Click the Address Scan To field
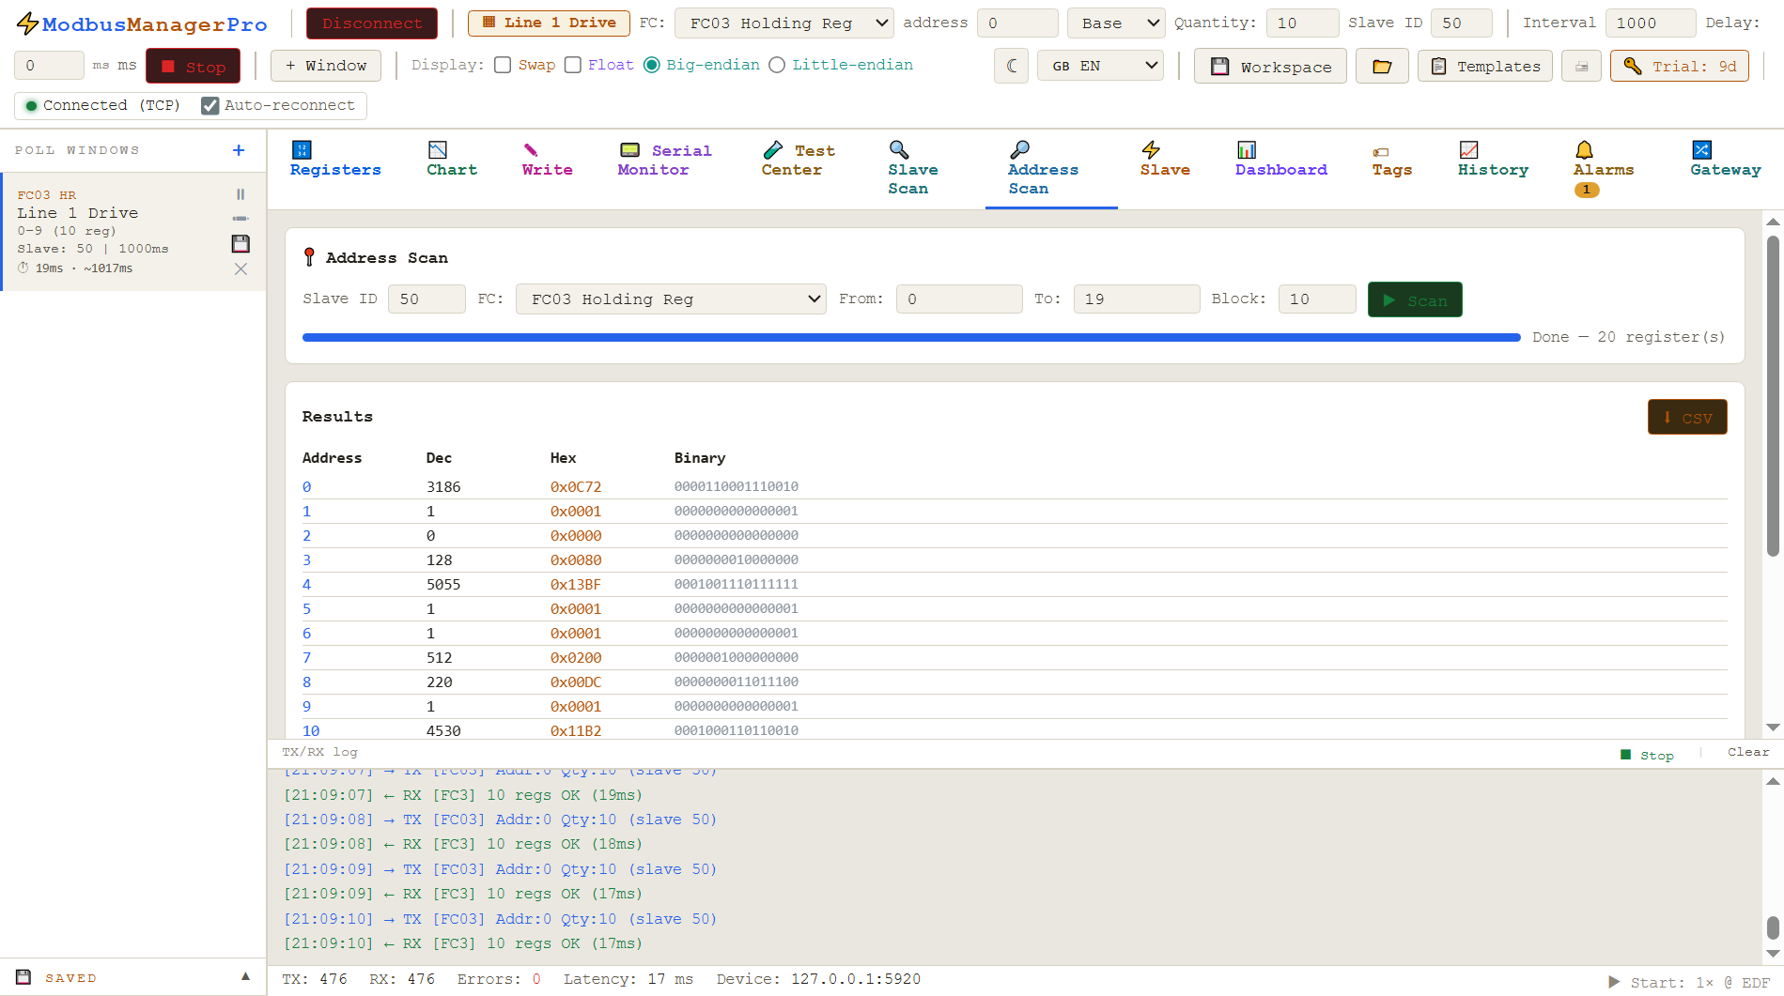The height and width of the screenshot is (996, 1784). [1137, 299]
